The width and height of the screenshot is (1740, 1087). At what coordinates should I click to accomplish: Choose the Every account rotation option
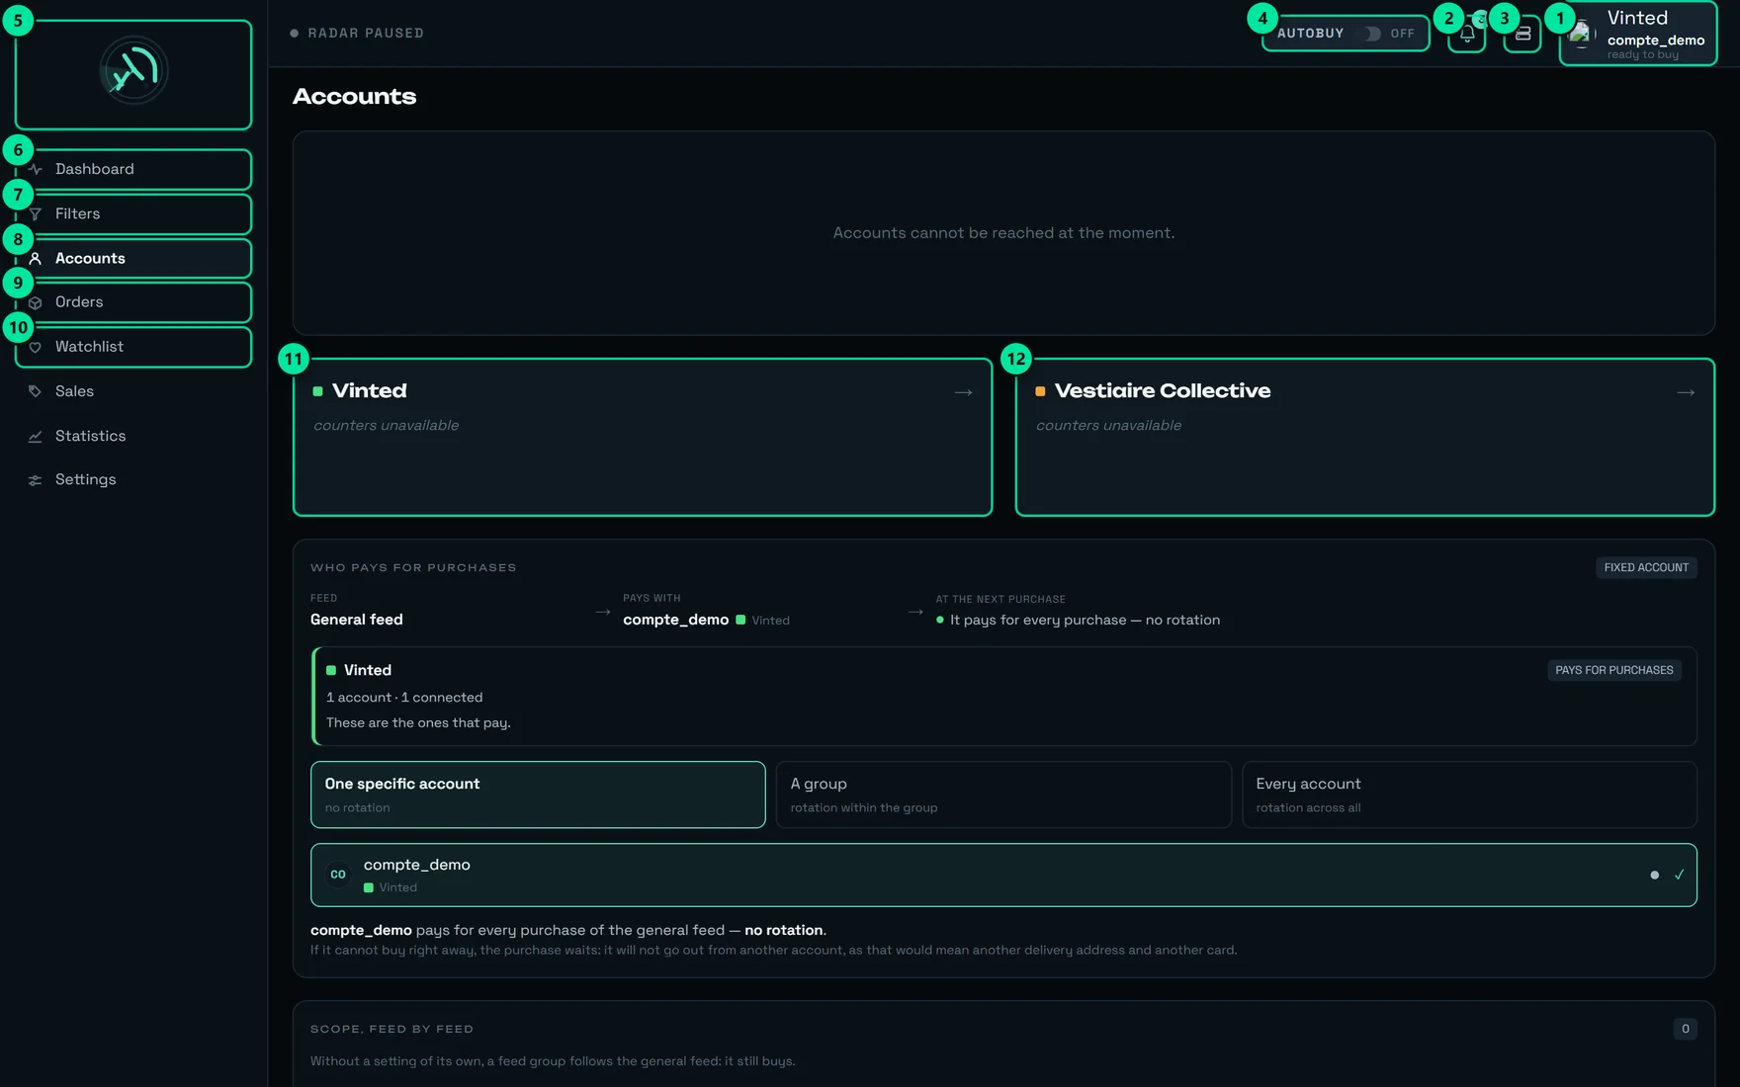[x=1469, y=794]
